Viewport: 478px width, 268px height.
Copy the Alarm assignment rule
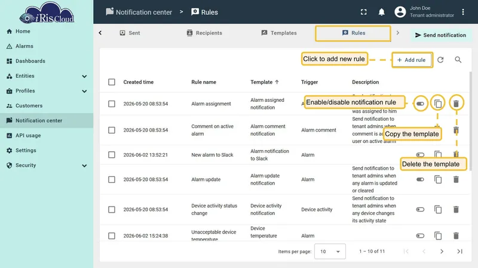pyautogui.click(x=438, y=104)
